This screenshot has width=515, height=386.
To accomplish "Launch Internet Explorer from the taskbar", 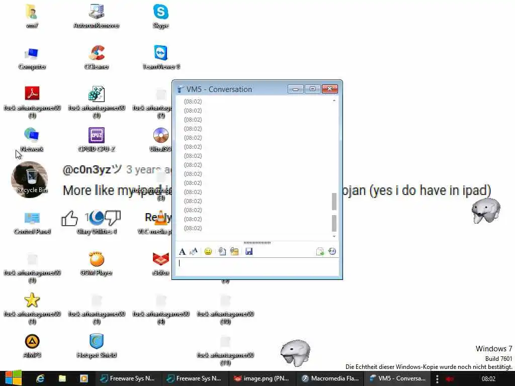I will (x=40, y=378).
